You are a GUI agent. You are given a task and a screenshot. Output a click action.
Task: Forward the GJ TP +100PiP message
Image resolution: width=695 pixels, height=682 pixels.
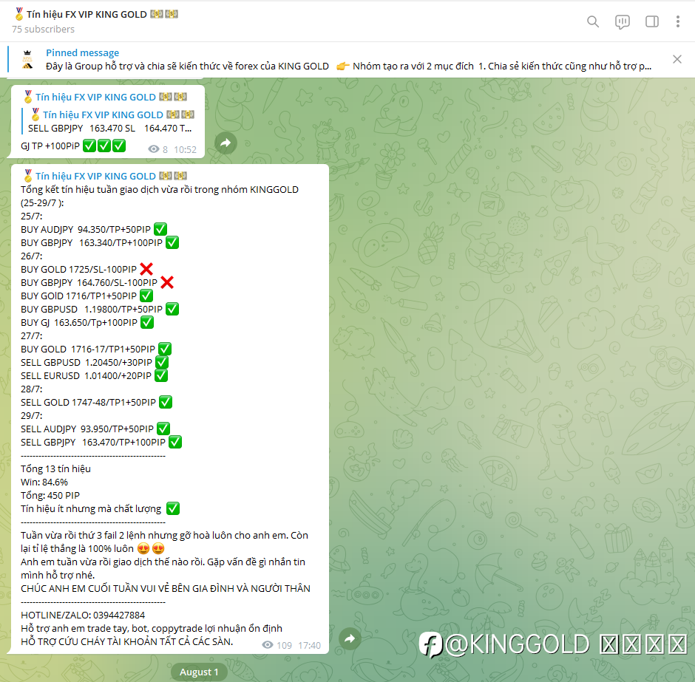click(226, 143)
